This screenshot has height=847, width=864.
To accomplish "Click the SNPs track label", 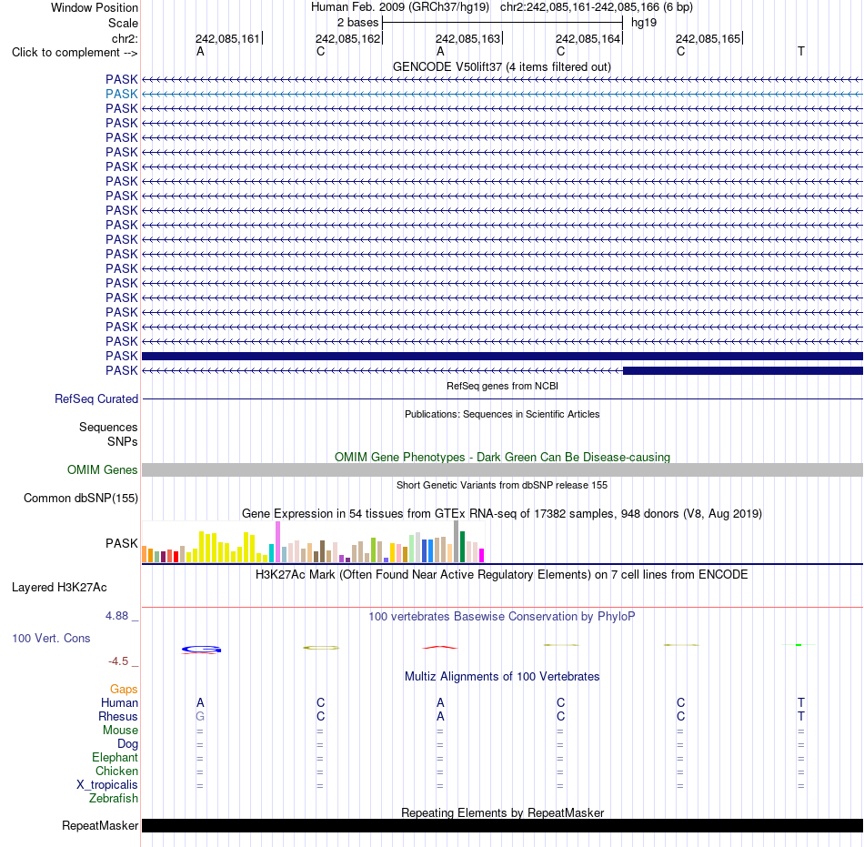I will tap(123, 441).
